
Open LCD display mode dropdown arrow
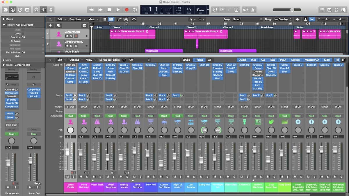[208, 10]
